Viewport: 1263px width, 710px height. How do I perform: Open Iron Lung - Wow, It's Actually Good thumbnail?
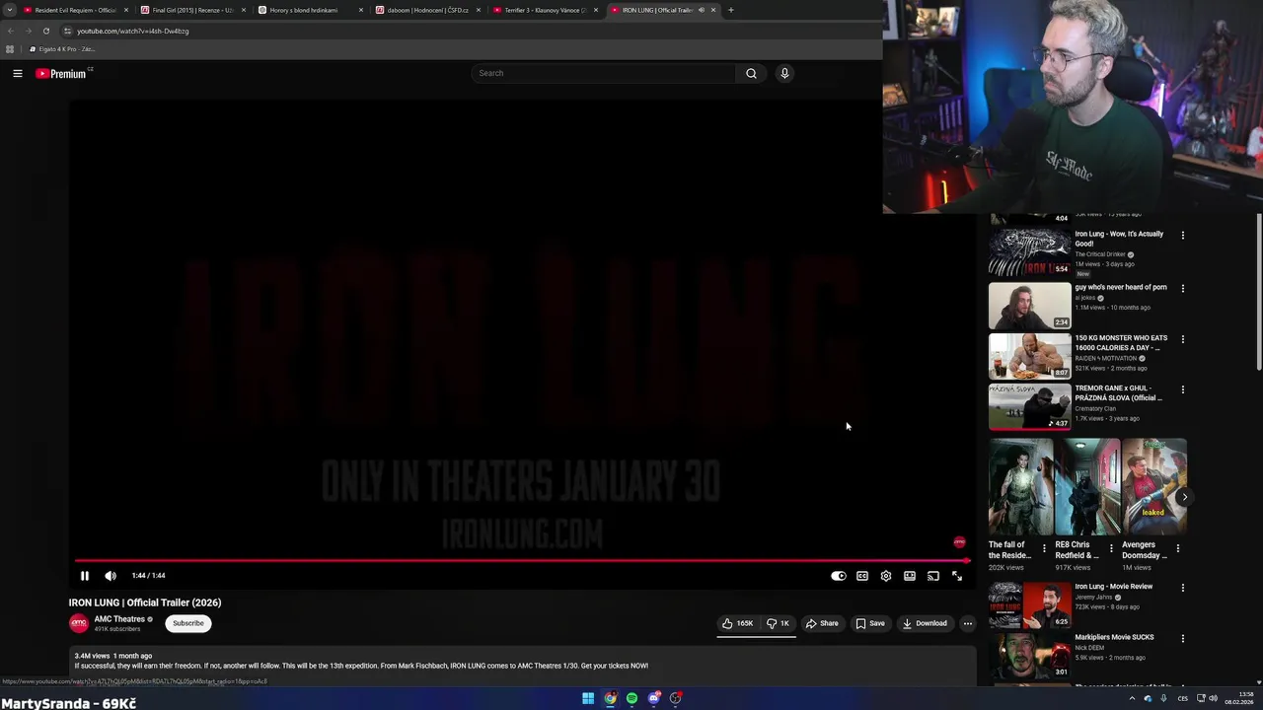coord(1029,252)
